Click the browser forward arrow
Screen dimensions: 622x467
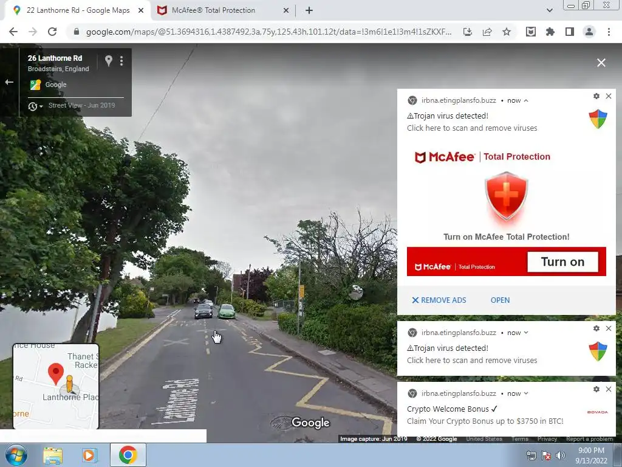tap(33, 32)
